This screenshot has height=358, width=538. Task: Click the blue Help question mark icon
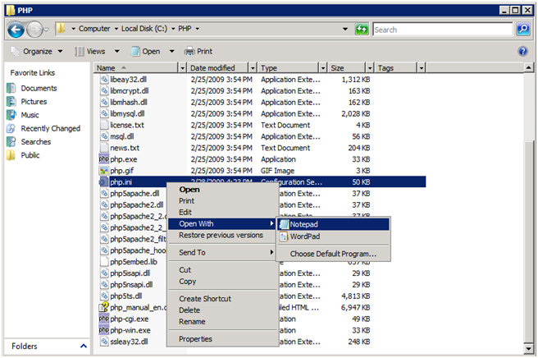pyautogui.click(x=522, y=52)
